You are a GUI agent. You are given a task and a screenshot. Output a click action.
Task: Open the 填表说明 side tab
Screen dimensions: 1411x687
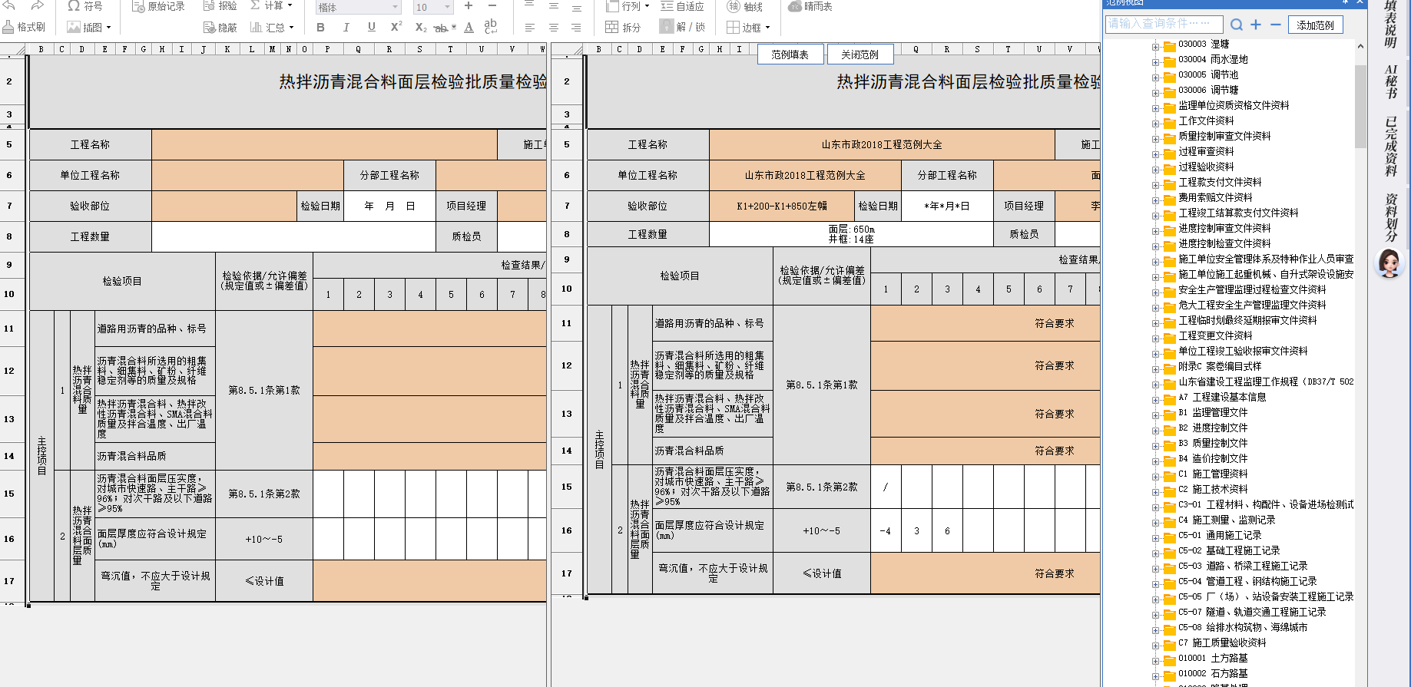tap(1390, 25)
